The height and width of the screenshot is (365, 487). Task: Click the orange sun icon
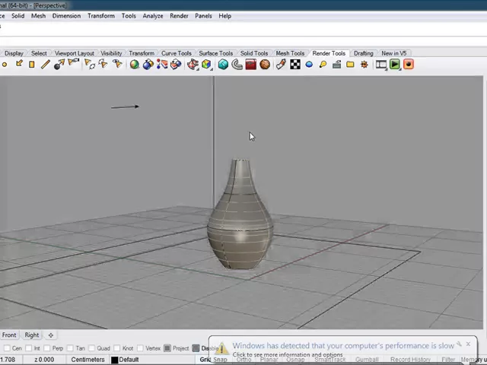[x=364, y=65]
